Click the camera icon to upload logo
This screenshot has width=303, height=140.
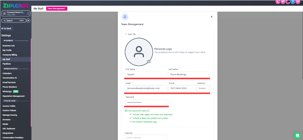coord(149,62)
